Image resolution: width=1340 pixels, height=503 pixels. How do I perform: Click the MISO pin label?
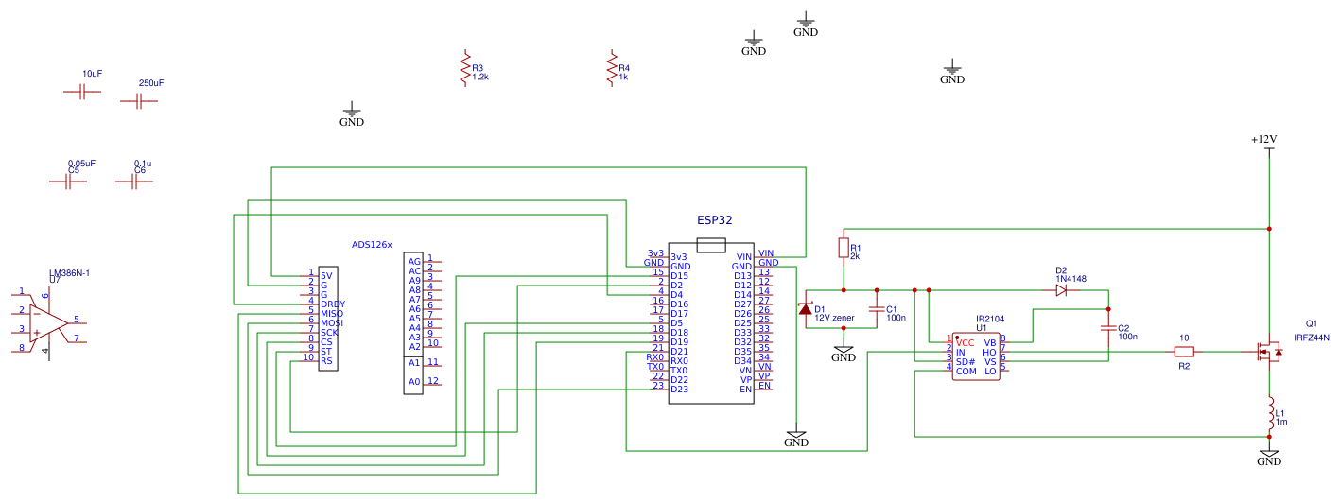point(332,313)
